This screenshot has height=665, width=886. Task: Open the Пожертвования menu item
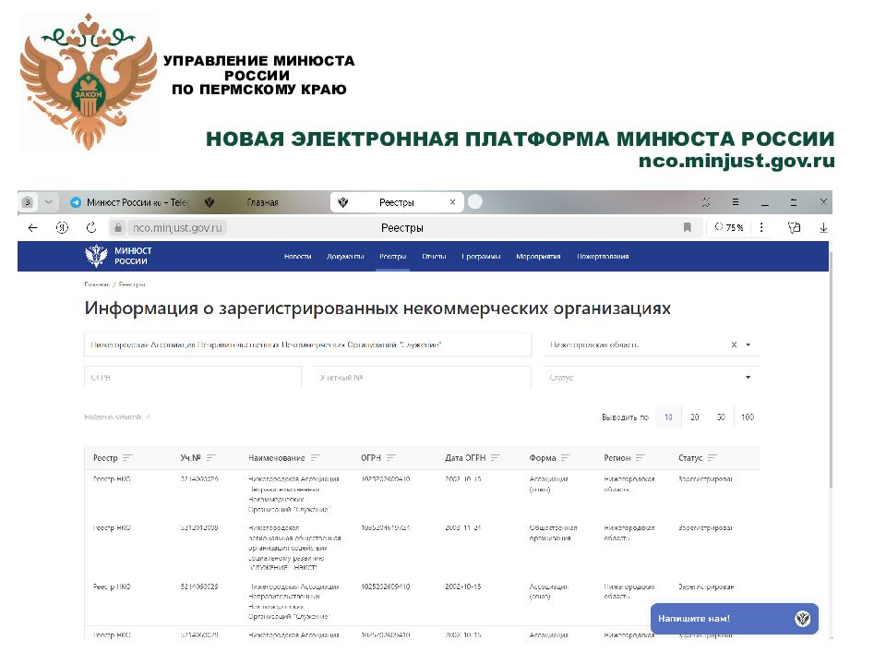(603, 256)
